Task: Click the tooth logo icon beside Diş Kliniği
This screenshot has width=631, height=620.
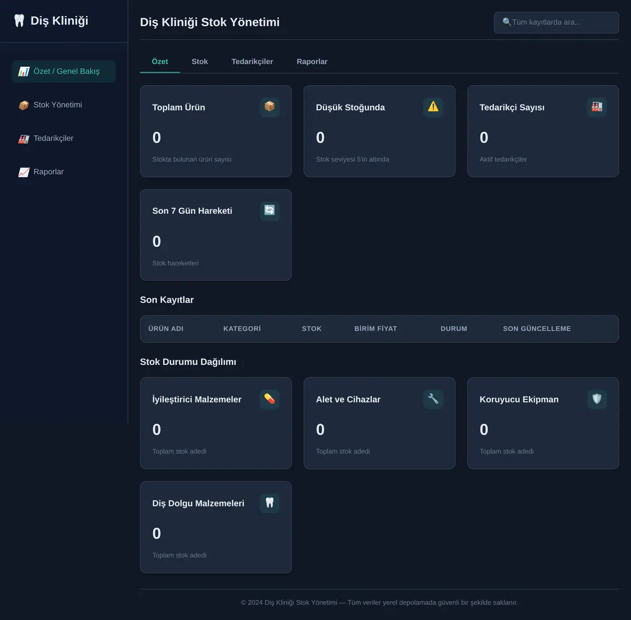Action: point(19,21)
